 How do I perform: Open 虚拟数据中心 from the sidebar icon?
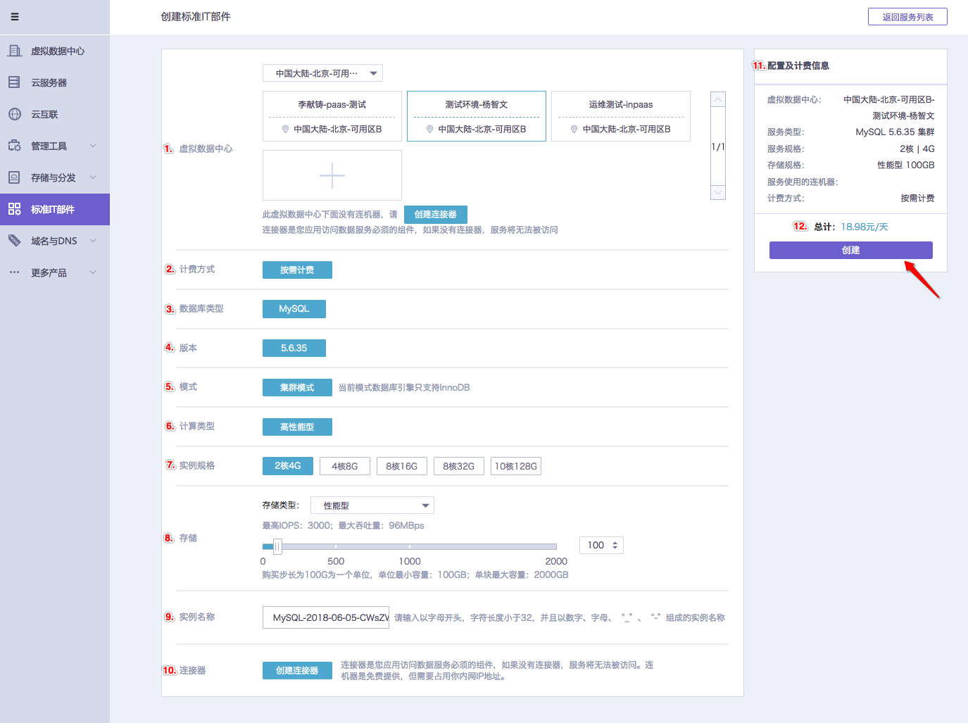[15, 51]
